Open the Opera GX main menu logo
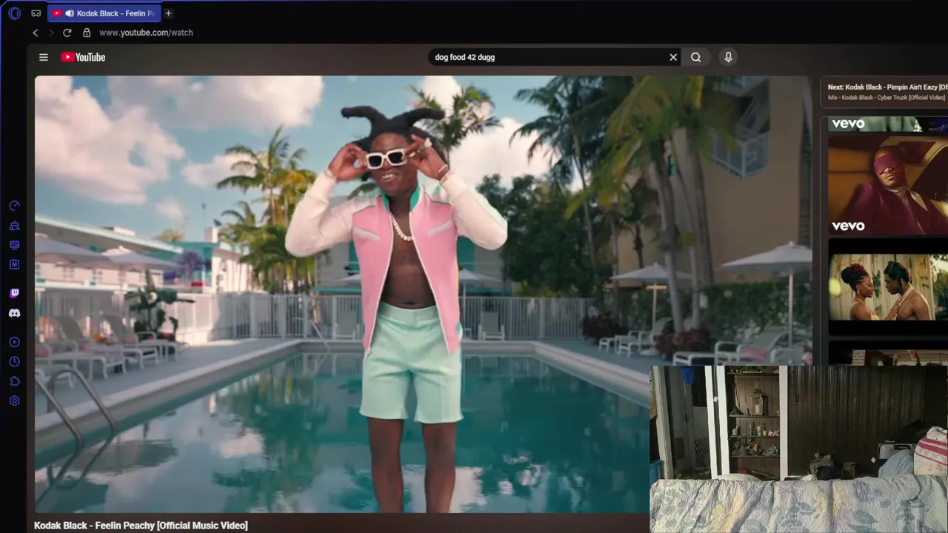The image size is (948, 533). [x=14, y=13]
